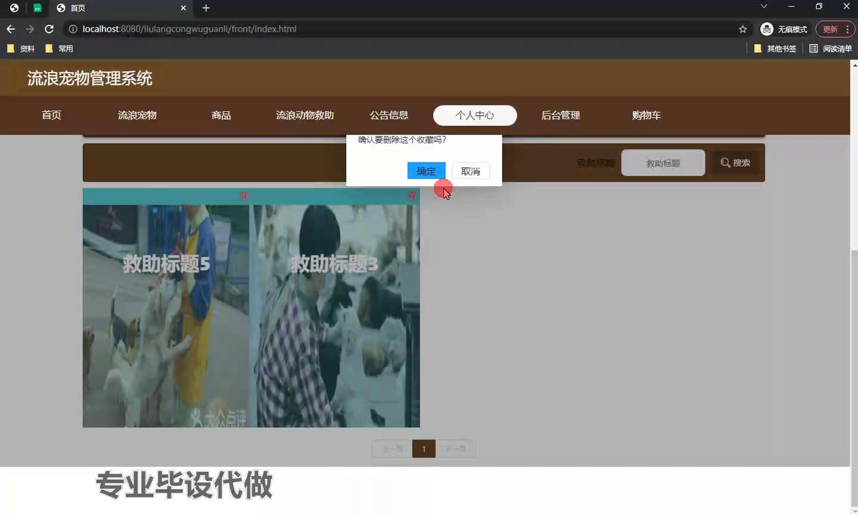858x514 pixels.
Task: Select the 个人中心 navigation tab
Action: tap(475, 115)
